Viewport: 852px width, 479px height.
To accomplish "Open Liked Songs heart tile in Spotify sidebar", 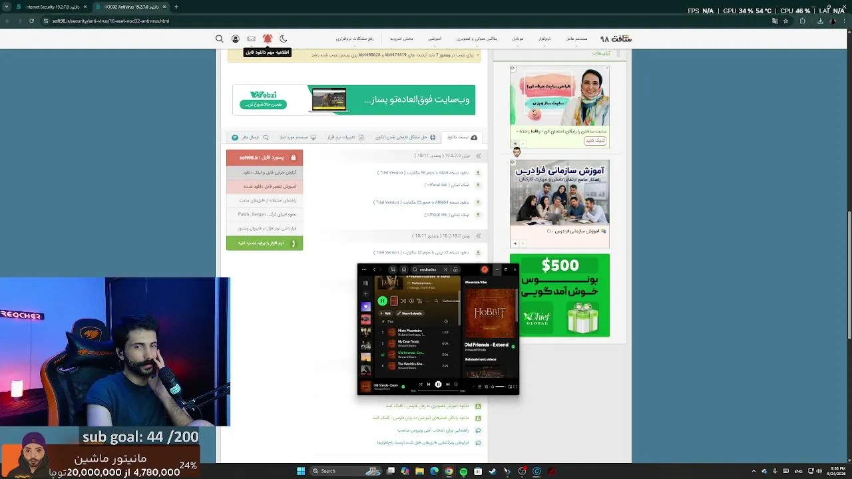I will 365,307.
